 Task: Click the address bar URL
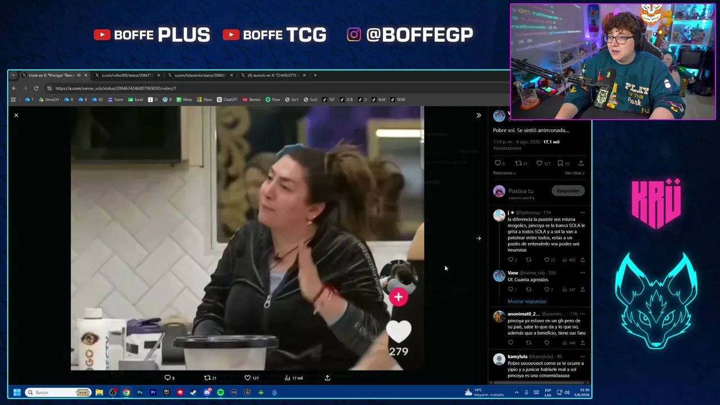pyautogui.click(x=115, y=88)
